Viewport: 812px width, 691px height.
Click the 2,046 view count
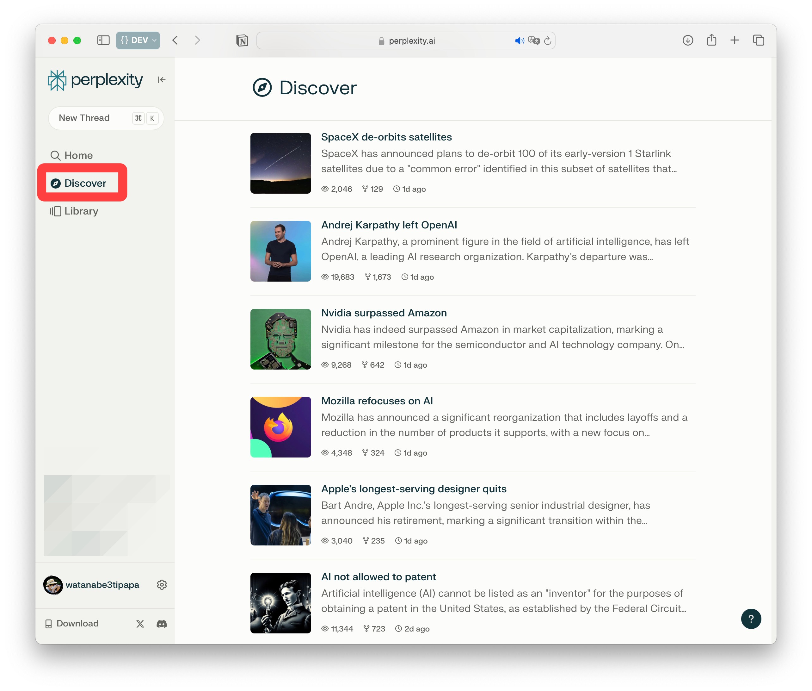(337, 189)
